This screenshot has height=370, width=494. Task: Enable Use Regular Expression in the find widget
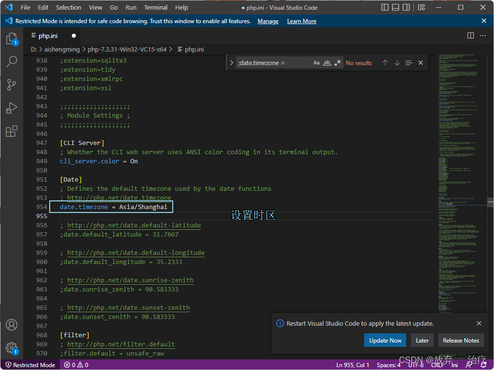[x=337, y=63]
